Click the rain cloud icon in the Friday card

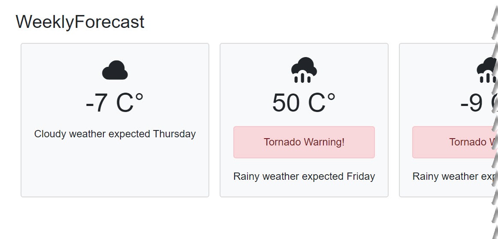coord(304,70)
